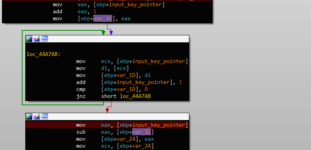Viewport: 311px width, 150px height.
Task: Click var_24 in mov [ebp+var_24], eax
Action: coord(126,139)
